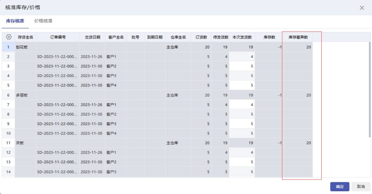
Task: Click the 交货日期 column header
Action: 92,37
